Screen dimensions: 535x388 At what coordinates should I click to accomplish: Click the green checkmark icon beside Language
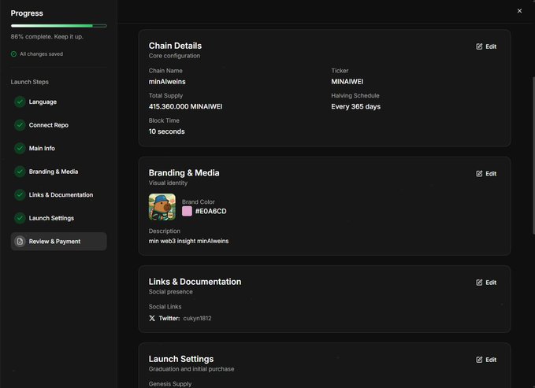[20, 102]
